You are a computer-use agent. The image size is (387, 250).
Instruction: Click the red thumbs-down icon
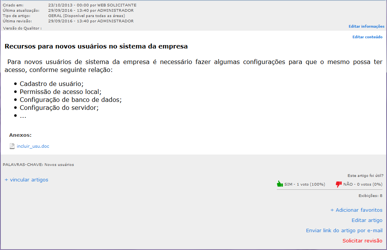pyautogui.click(x=338, y=184)
